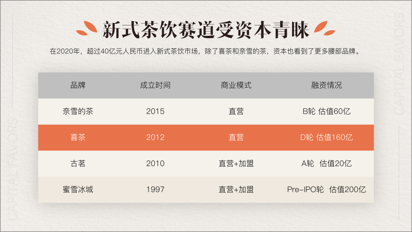Click the year 2012 cell
The image size is (412, 232).
tap(155, 137)
